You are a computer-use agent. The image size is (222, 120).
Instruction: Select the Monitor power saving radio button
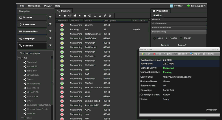tap(167, 38)
